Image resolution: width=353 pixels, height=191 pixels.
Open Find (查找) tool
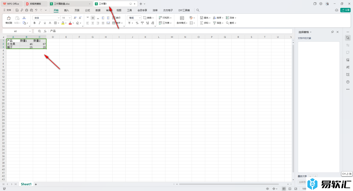tap(231, 23)
